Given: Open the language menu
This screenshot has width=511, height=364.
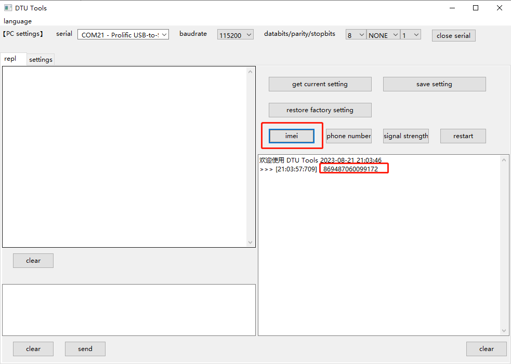Looking at the screenshot, I should (17, 21).
